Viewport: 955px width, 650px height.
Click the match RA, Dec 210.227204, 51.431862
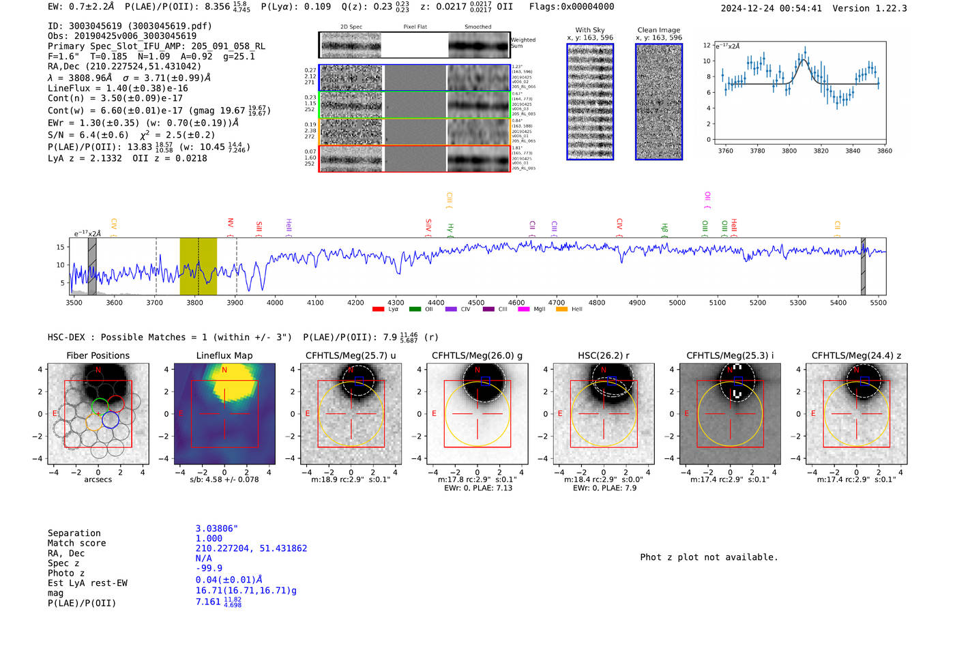tap(252, 548)
